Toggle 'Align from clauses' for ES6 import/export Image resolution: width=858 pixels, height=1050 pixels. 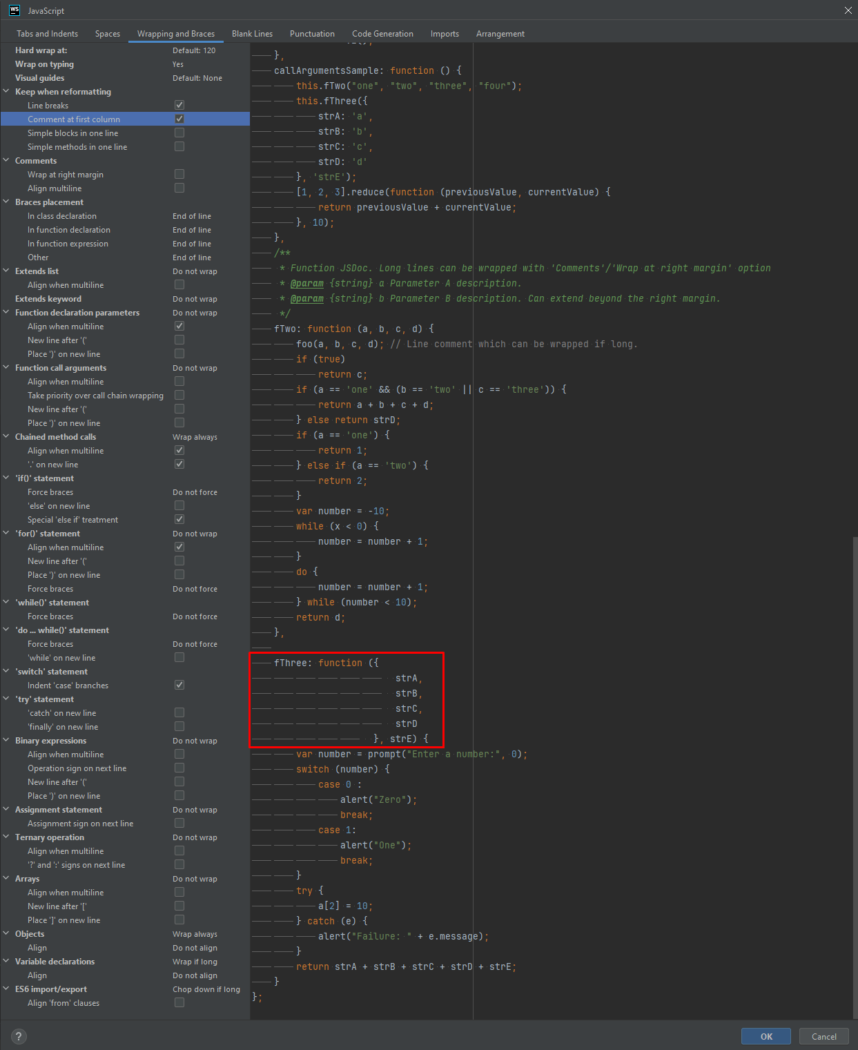(x=179, y=1002)
